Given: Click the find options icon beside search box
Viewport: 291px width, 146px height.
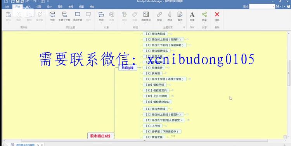Looking at the screenshot, I should click(278, 7).
